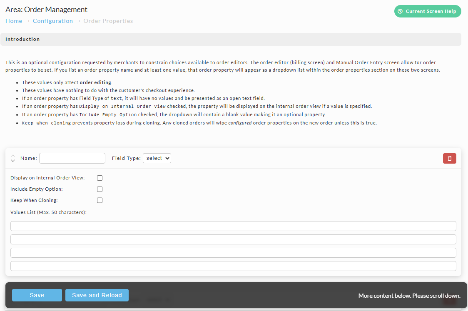Click the red trash delete icon
468x311 pixels.
pyautogui.click(x=450, y=159)
